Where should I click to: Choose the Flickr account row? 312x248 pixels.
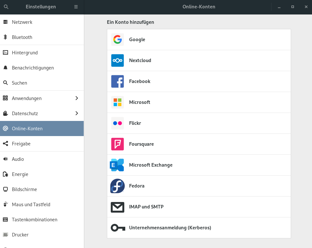[199, 123]
